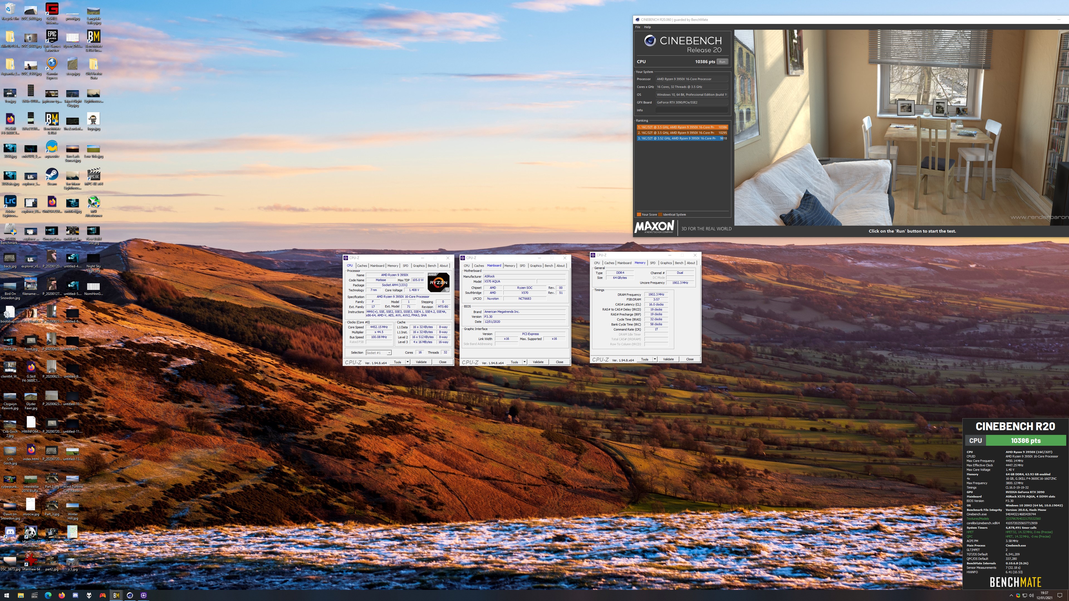The image size is (1069, 601).
Task: Open About tab in CPU-Z Memory window
Action: point(691,263)
